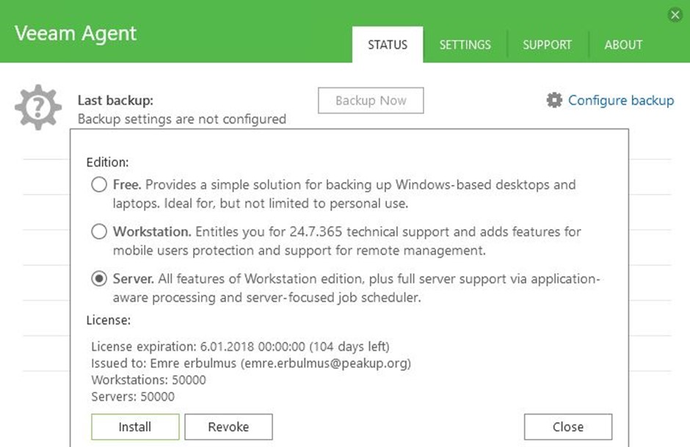Select the Free edition radio button

coord(99,184)
